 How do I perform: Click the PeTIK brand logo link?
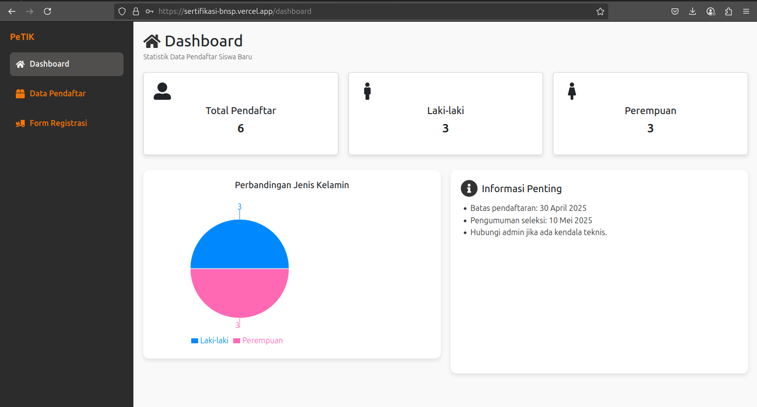point(22,37)
